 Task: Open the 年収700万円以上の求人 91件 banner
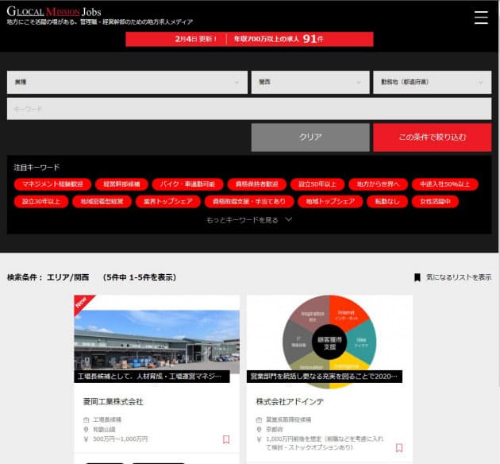pos(249,39)
